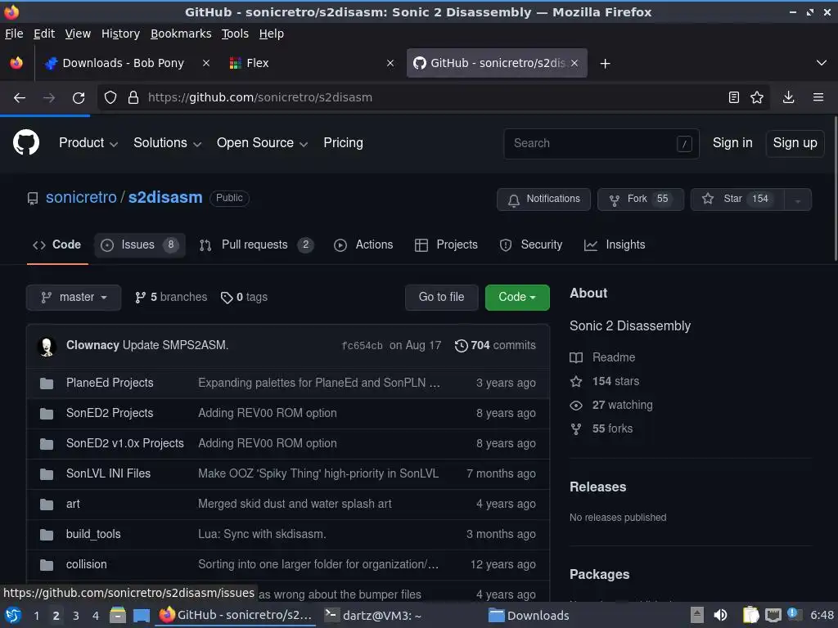Close the Downloads - Bob Pony tab
The height and width of the screenshot is (628, 838).
205,63
